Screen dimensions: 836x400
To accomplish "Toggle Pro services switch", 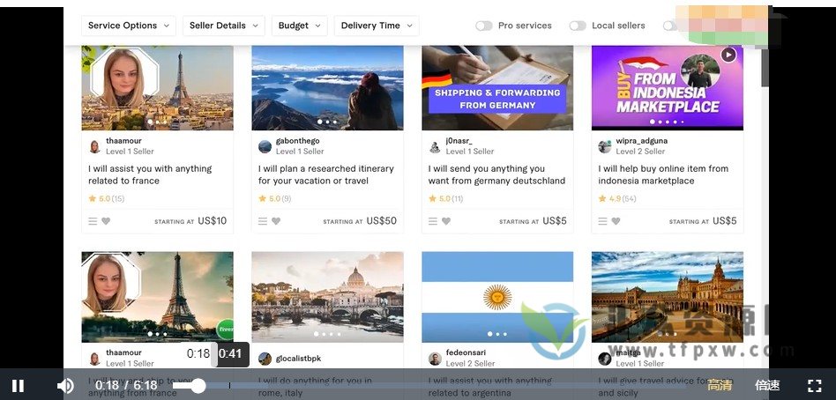I will tap(484, 26).
